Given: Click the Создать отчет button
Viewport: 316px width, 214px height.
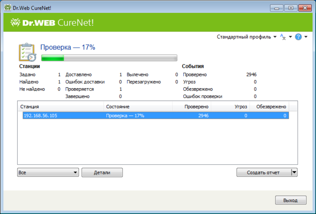Looking at the screenshot, I should (264, 172).
